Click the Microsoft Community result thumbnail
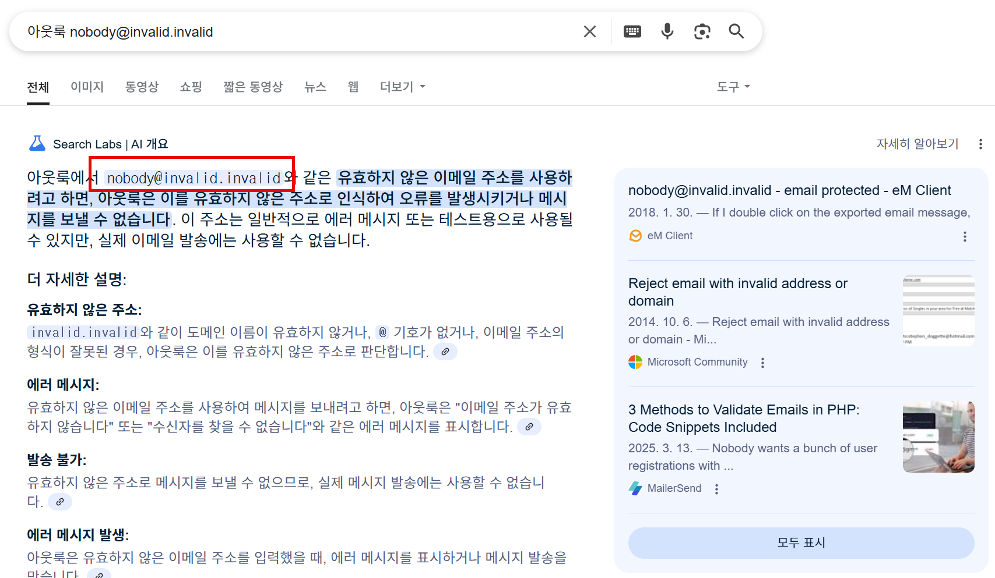Viewport: 995px width, 578px height. pos(938,310)
